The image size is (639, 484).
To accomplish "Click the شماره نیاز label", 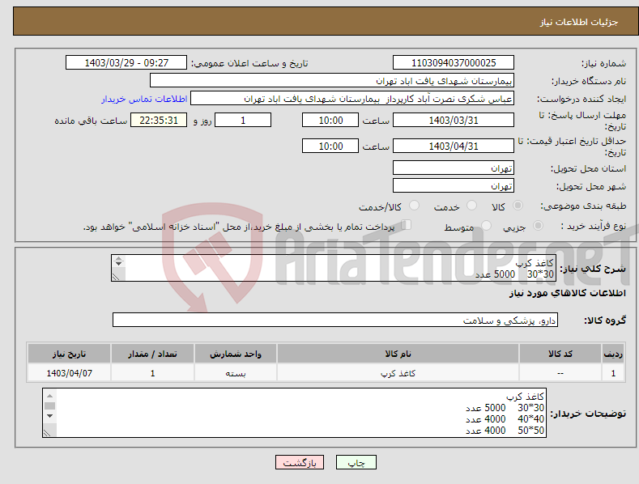I will (603, 63).
